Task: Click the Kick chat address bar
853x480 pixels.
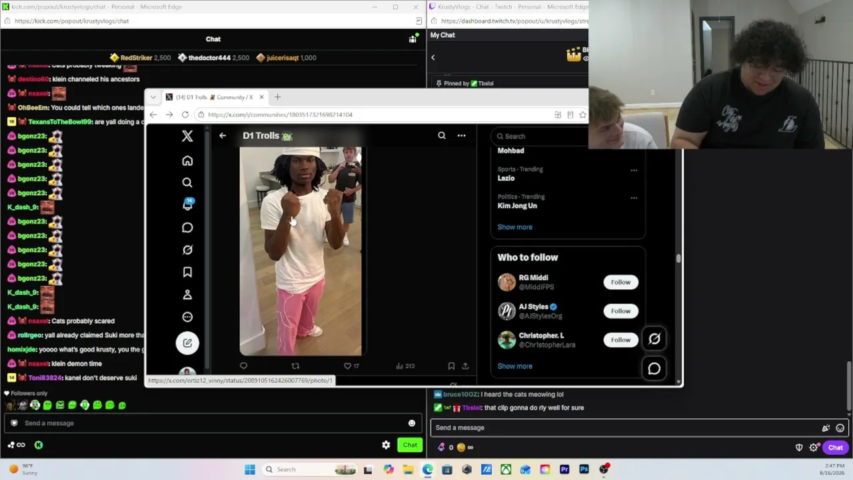Action: click(x=72, y=21)
